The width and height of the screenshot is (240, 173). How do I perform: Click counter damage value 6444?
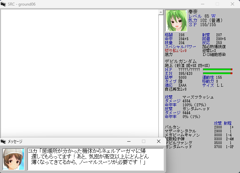click(187, 113)
